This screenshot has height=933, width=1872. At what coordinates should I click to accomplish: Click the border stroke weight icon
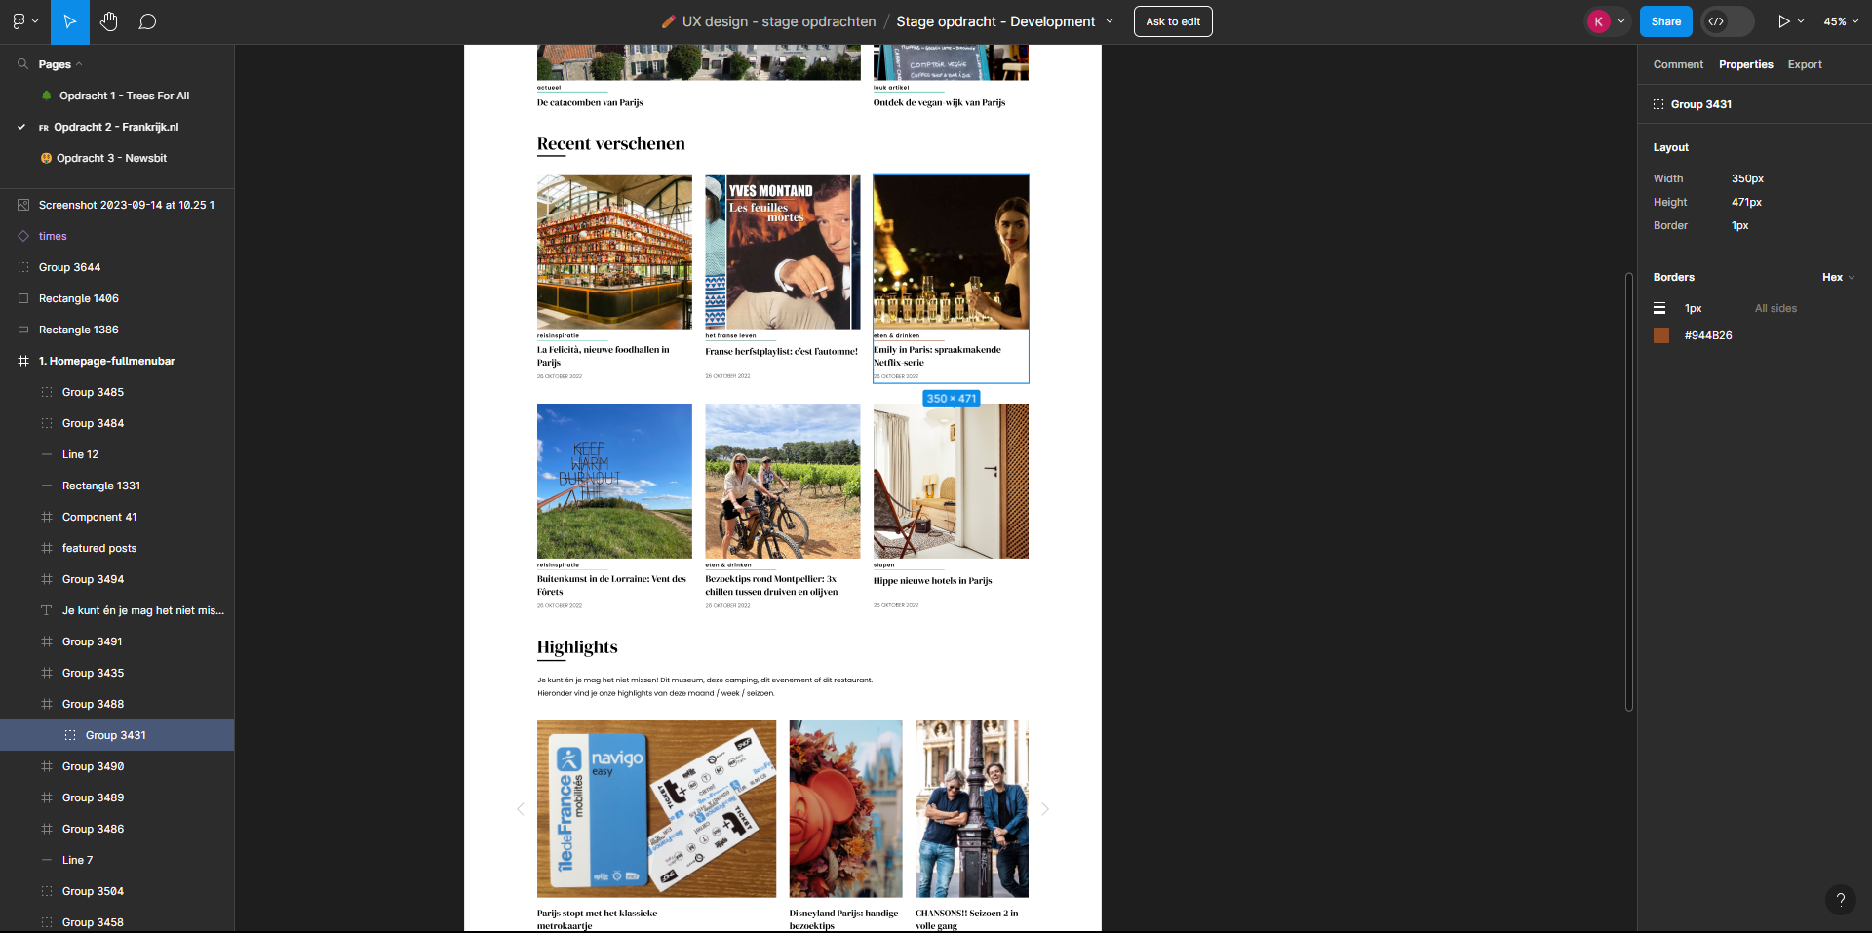coord(1659,308)
